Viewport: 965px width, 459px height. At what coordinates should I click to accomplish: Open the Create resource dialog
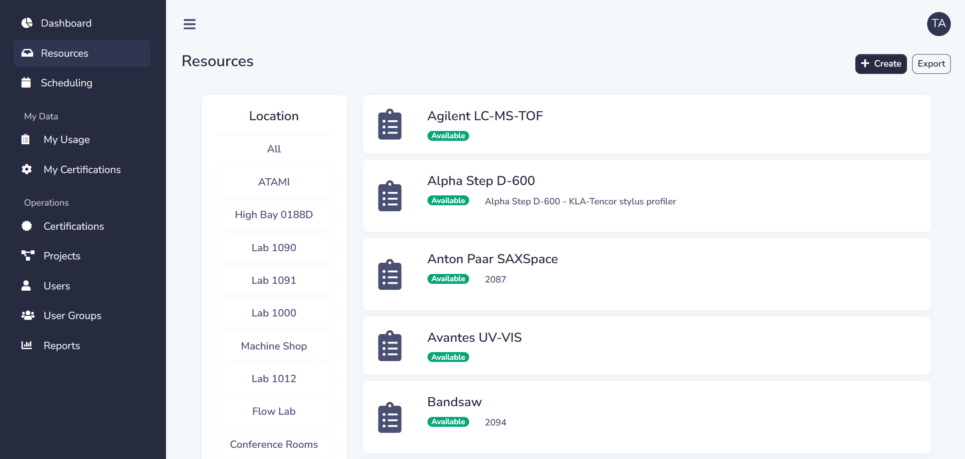pos(881,64)
